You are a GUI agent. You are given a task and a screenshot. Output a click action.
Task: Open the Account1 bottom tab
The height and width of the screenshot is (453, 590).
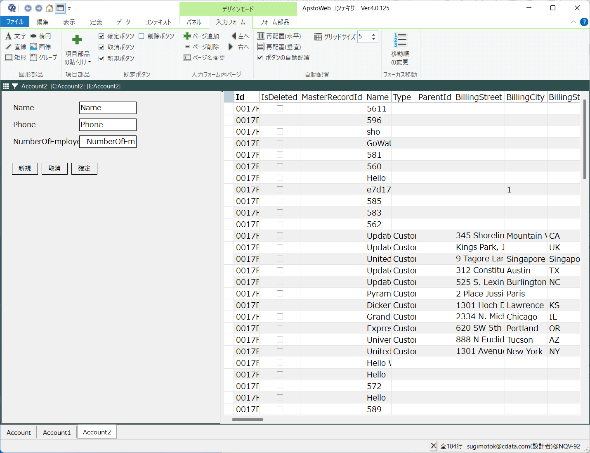tap(57, 432)
